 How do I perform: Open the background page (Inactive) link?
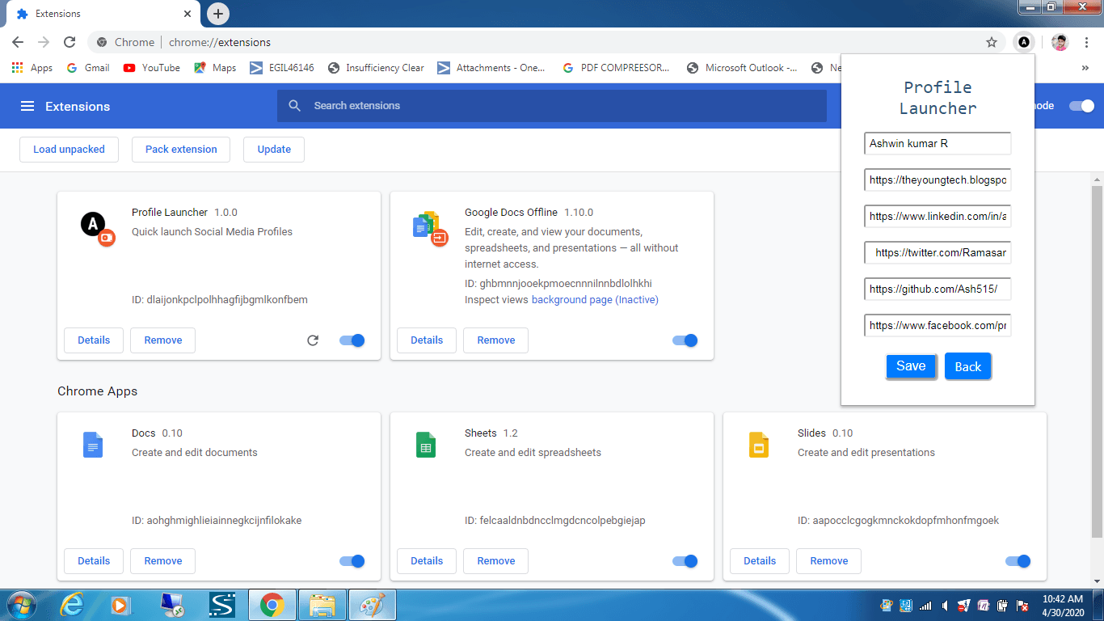click(595, 300)
